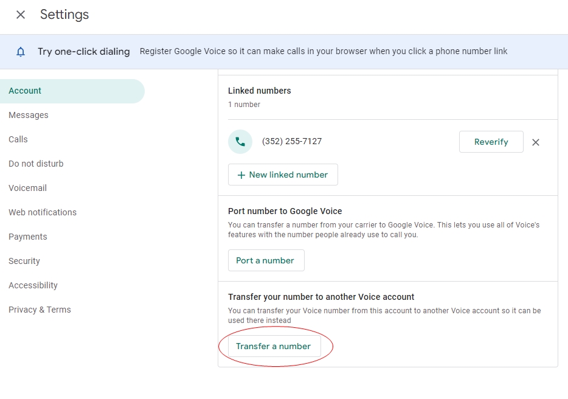Open the Security section
This screenshot has width=568, height=399.
tap(24, 261)
